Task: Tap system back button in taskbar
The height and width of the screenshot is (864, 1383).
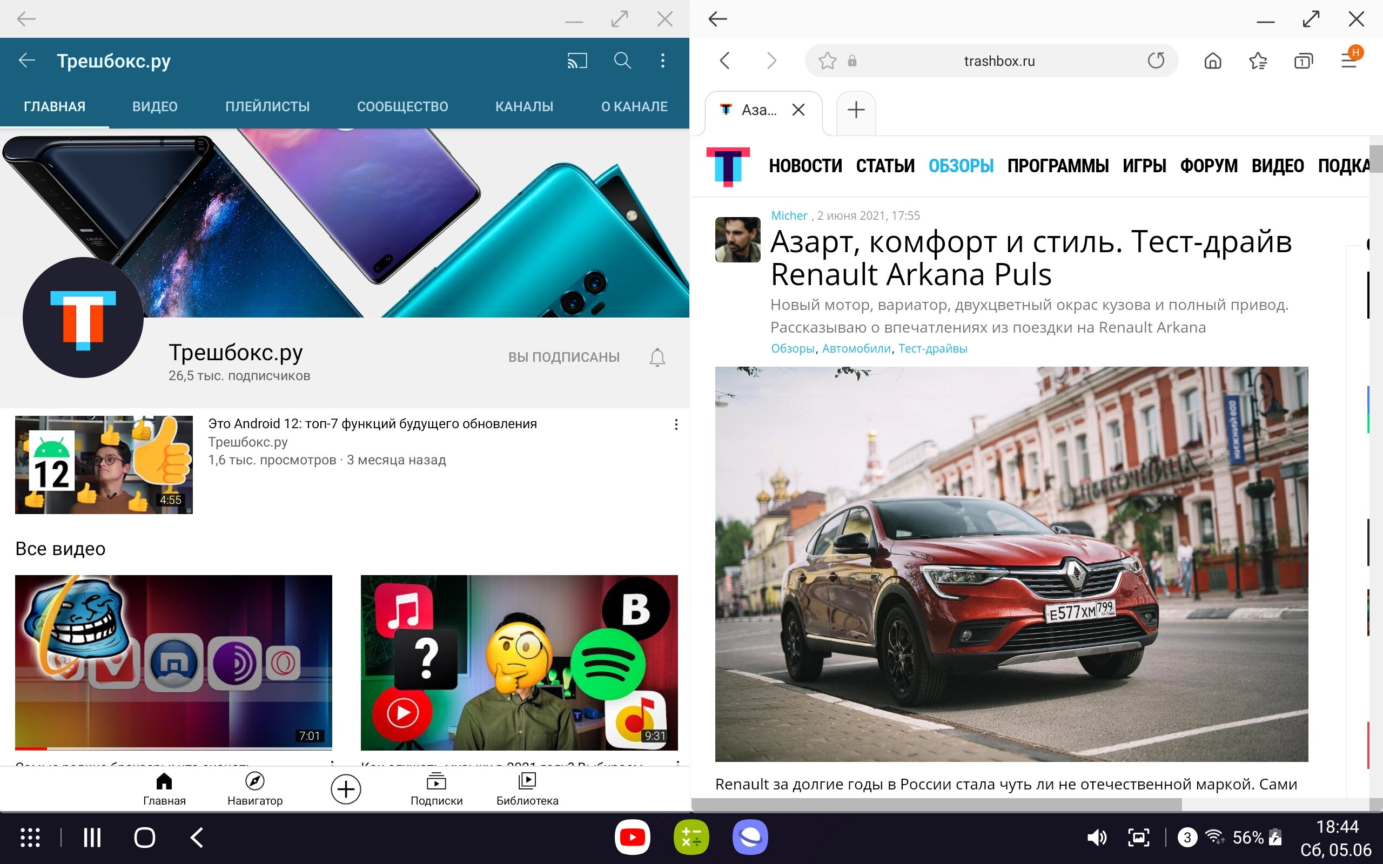Action: tap(197, 838)
